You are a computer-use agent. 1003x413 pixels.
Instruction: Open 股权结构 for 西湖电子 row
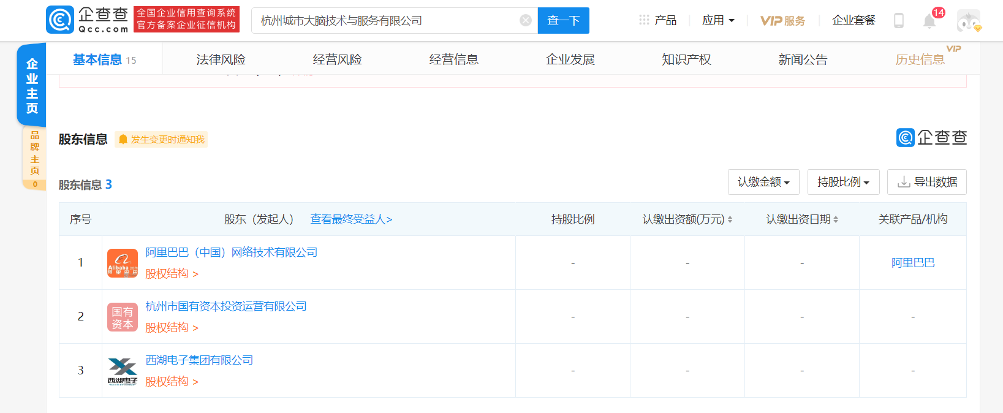(x=172, y=382)
